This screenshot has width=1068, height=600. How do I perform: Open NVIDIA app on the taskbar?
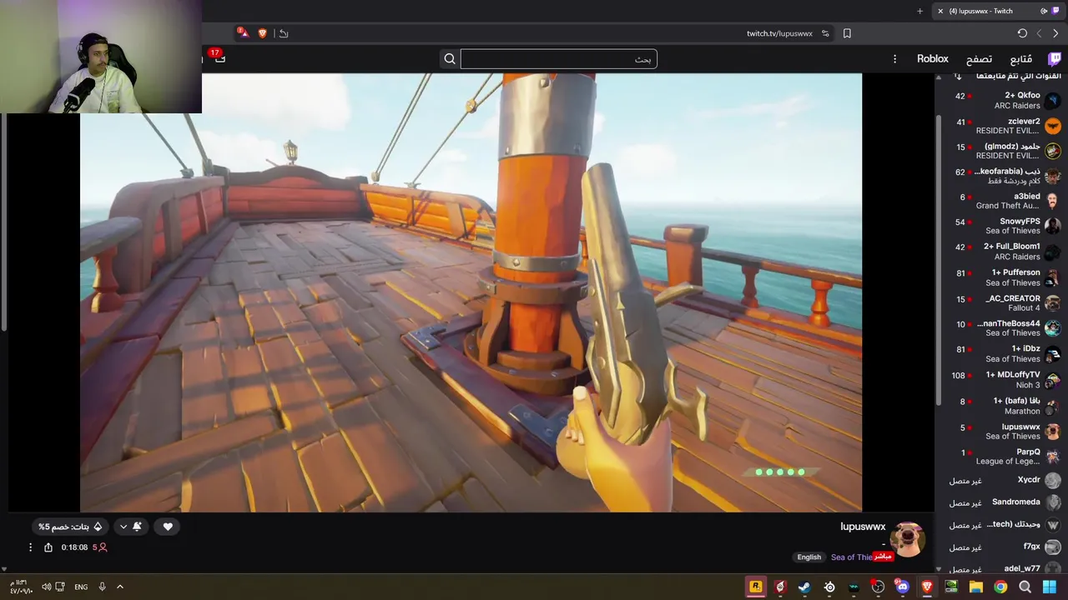[951, 587]
